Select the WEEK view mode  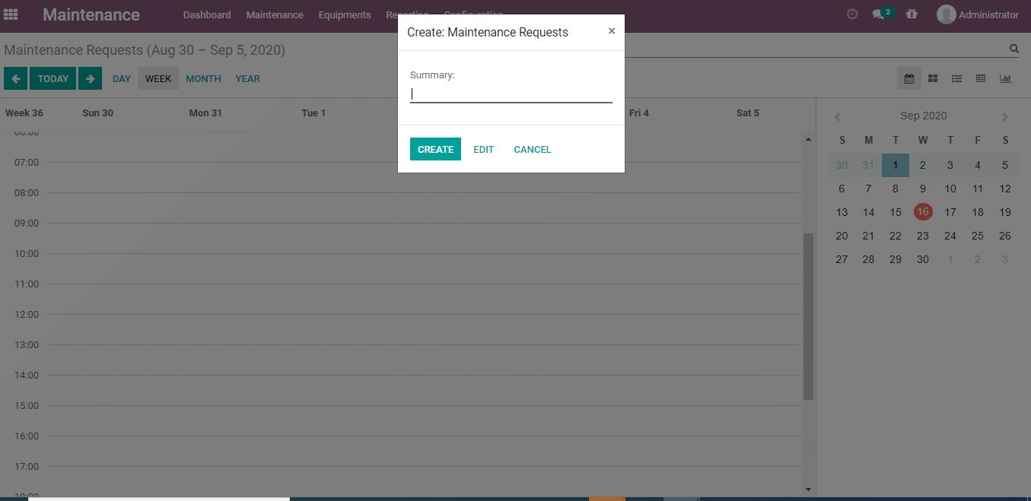(158, 78)
